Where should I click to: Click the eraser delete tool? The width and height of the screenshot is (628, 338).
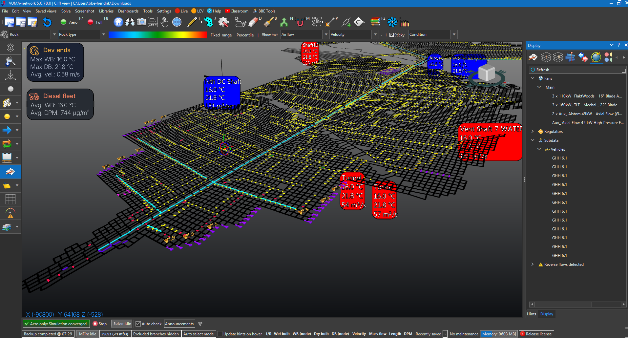(x=253, y=22)
